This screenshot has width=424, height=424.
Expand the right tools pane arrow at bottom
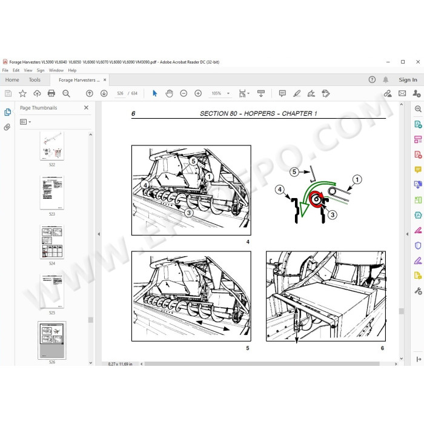point(419,359)
